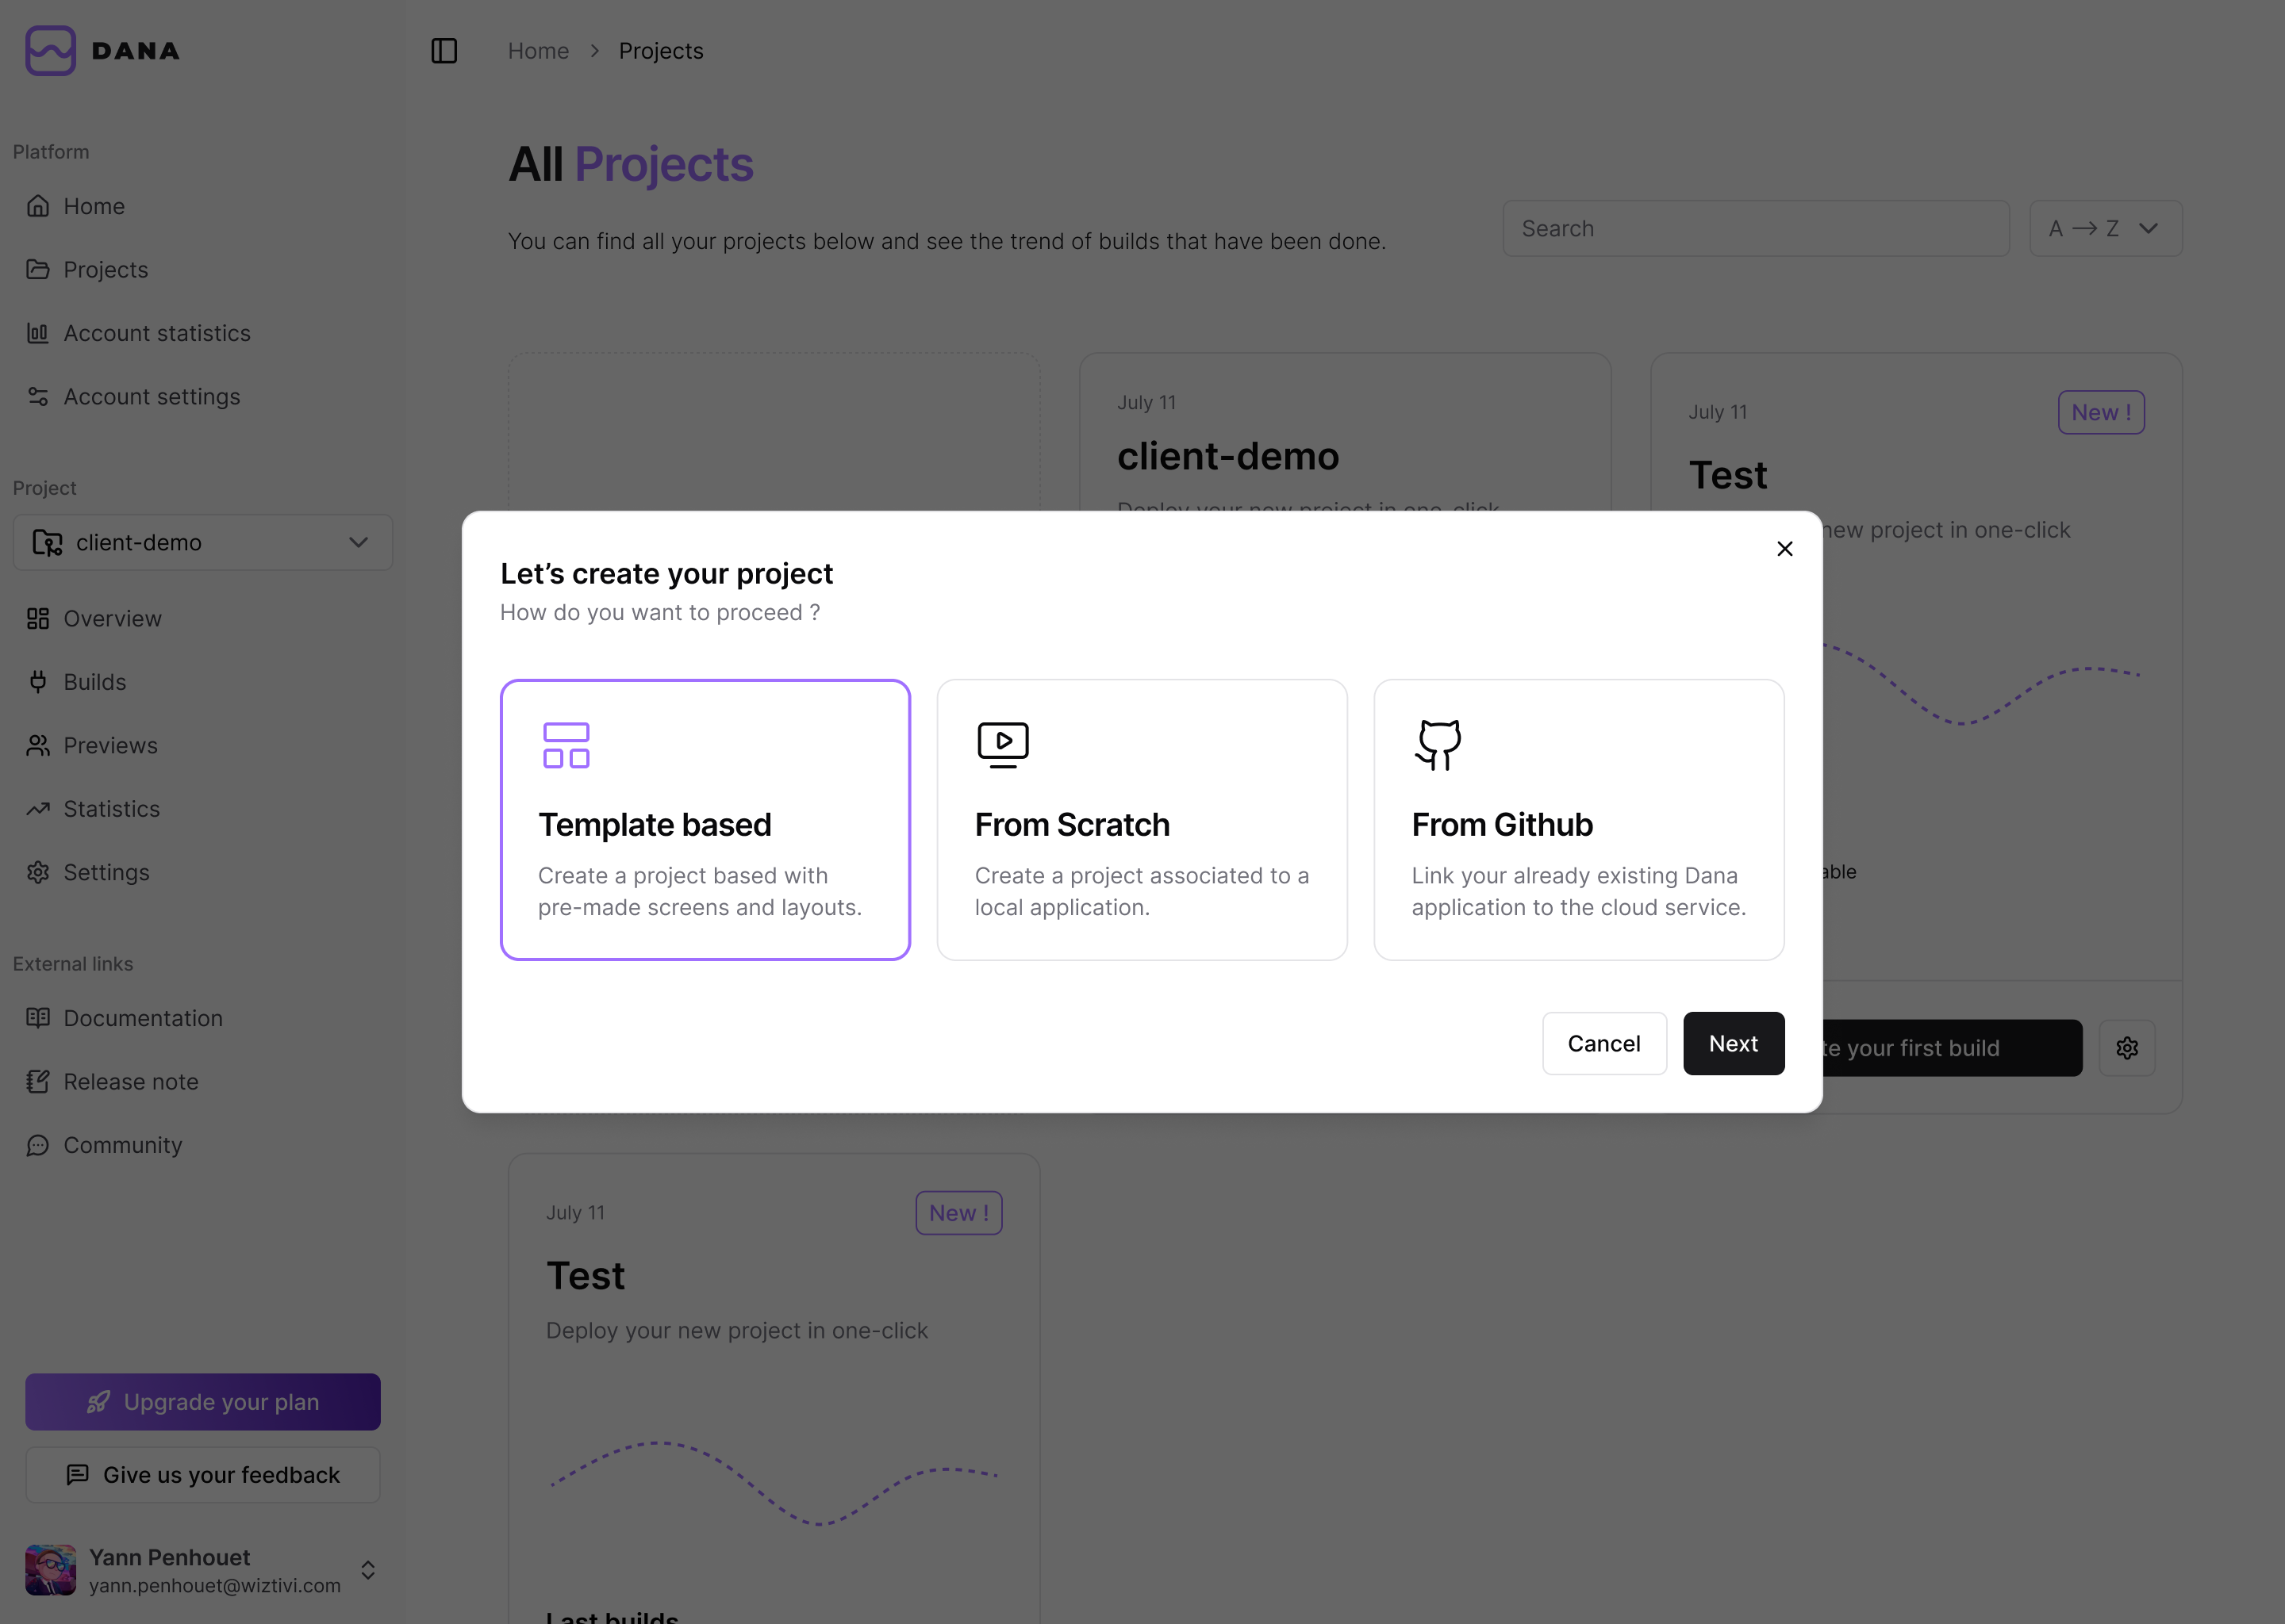The width and height of the screenshot is (2285, 1624).
Task: Open the client-demo project selector
Action: click(x=202, y=542)
